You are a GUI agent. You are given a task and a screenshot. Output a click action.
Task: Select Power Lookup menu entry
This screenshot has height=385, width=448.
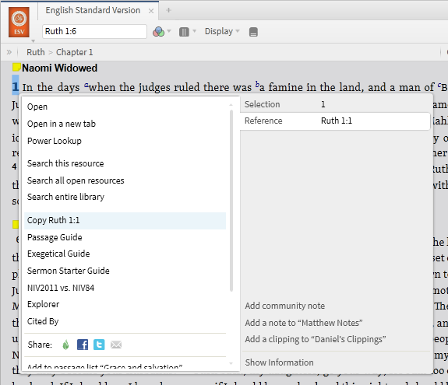tap(55, 141)
